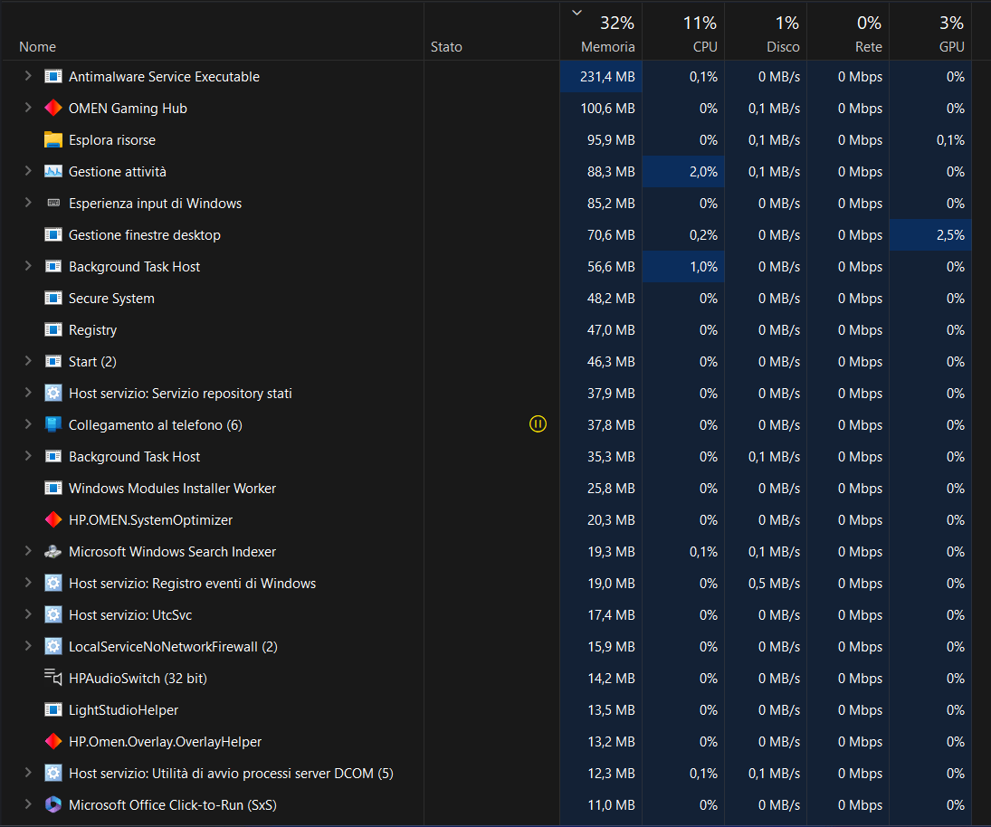
Task: Expand the Start (2) process group
Action: point(28,361)
